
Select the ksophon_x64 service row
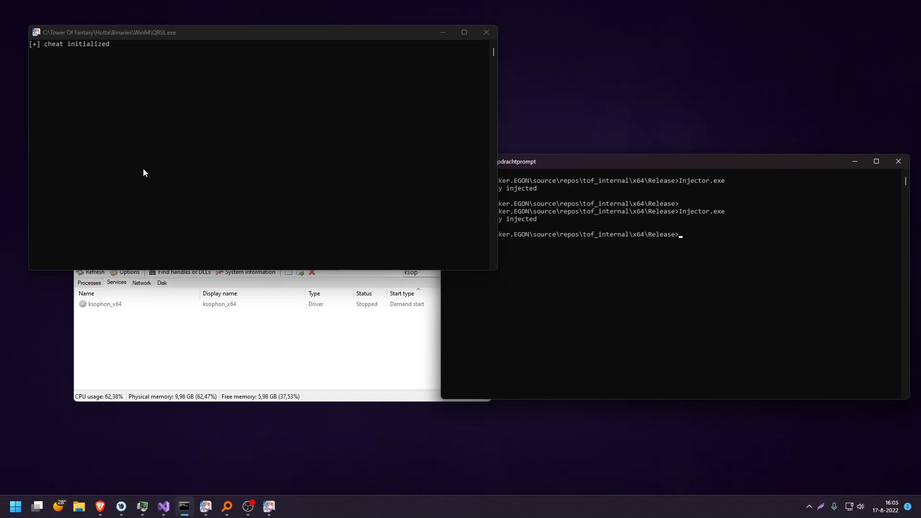tap(257, 304)
